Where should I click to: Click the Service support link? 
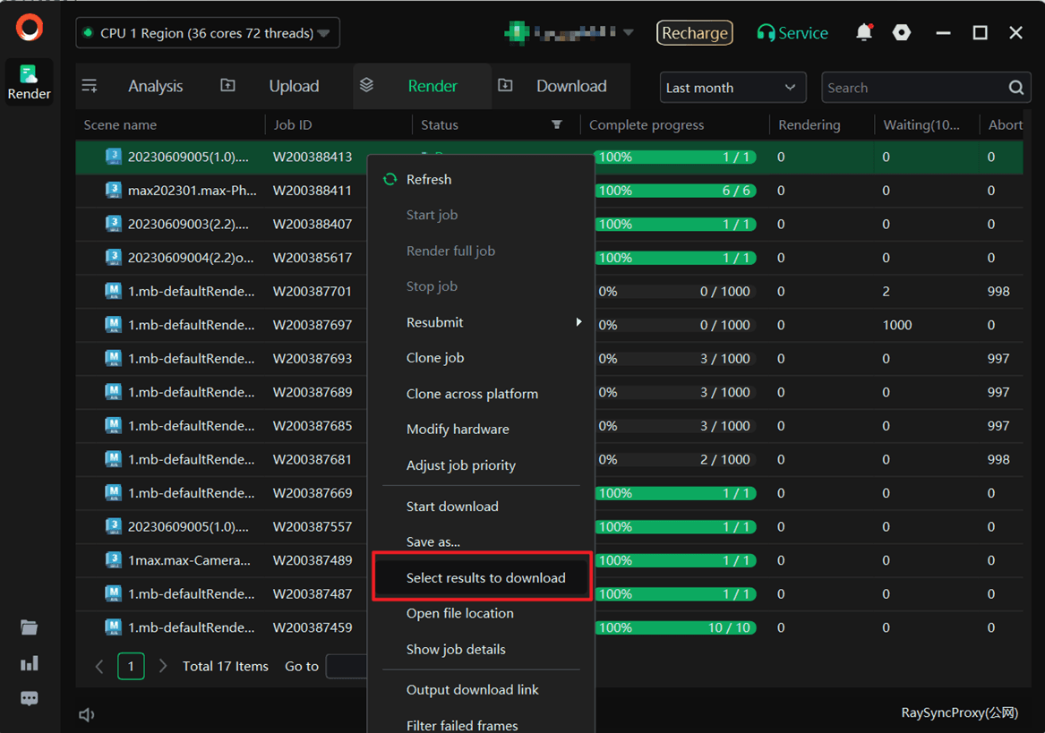792,33
